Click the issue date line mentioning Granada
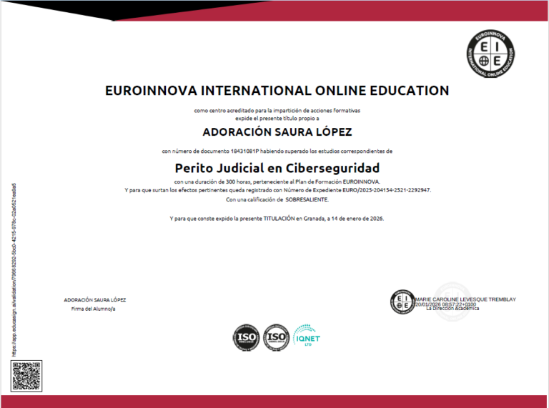The image size is (549, 408). 277,218
